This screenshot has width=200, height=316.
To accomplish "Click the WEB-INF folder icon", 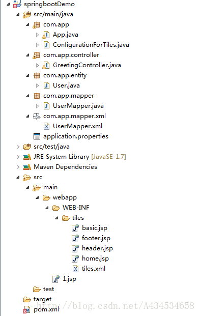I will (x=56, y=208).
